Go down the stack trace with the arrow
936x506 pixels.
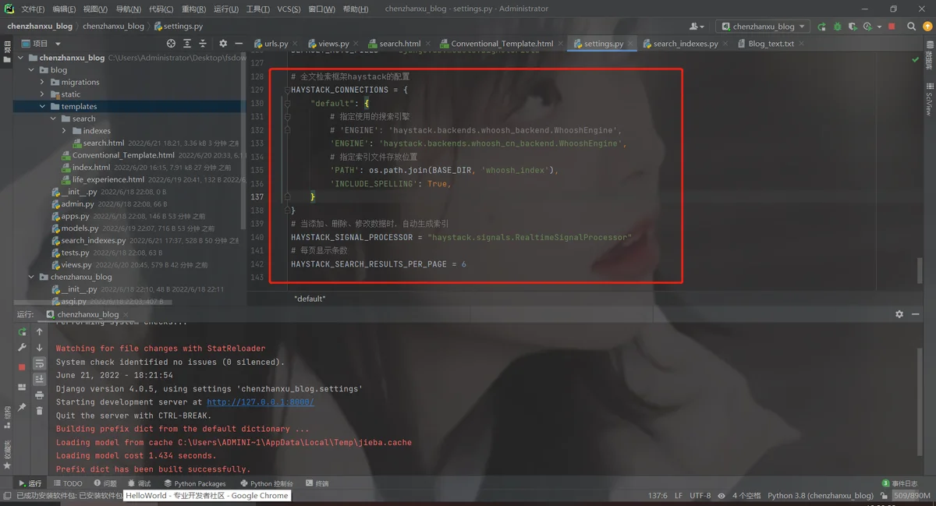(39, 348)
